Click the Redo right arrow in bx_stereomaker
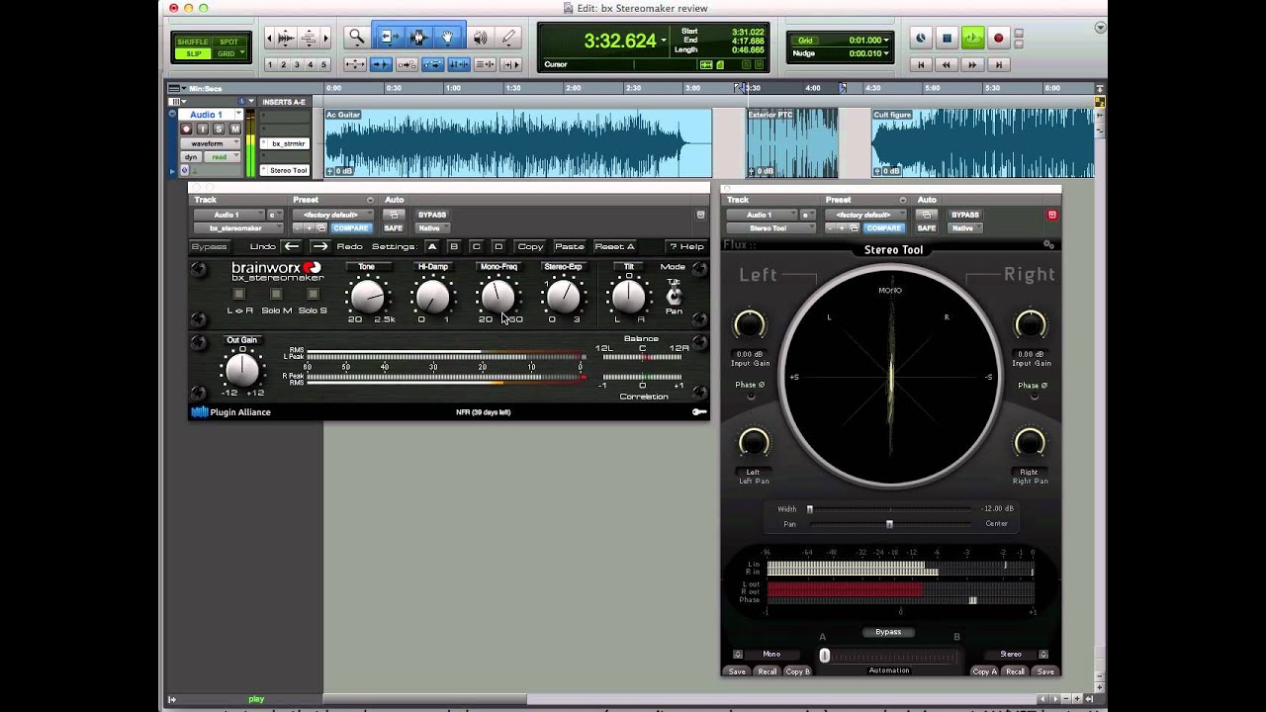The height and width of the screenshot is (712, 1266). coord(319,246)
